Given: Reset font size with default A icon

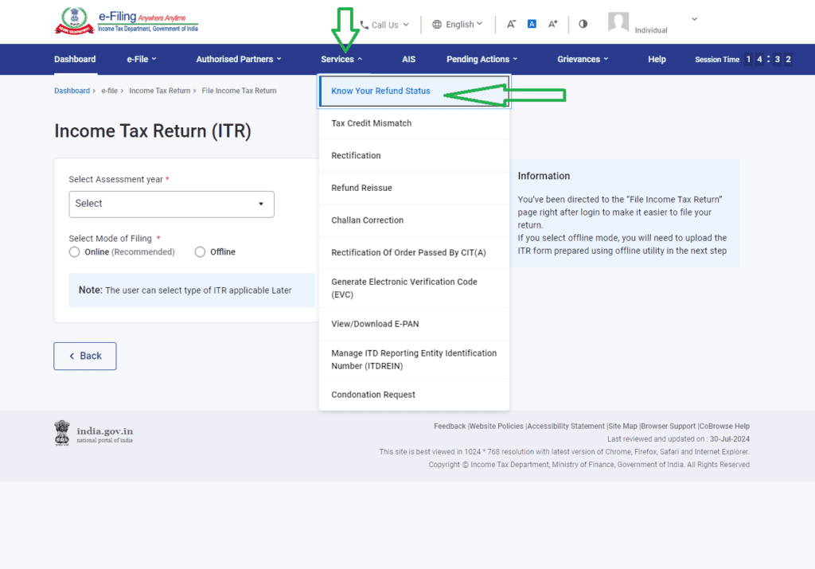Looking at the screenshot, I should 532,25.
